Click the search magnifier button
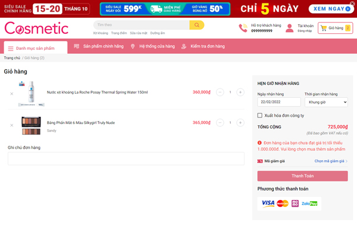 (197, 25)
